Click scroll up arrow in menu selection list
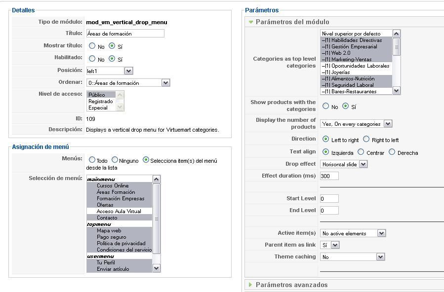 coord(156,179)
